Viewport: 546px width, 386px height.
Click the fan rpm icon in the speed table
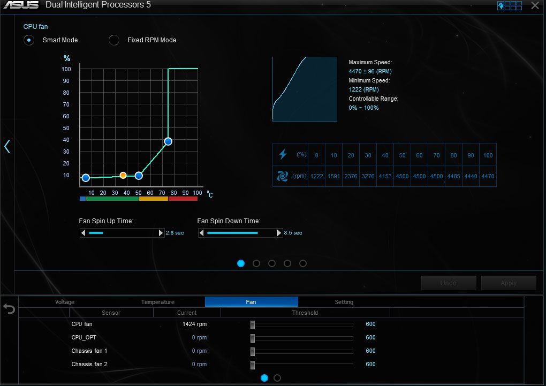point(283,176)
